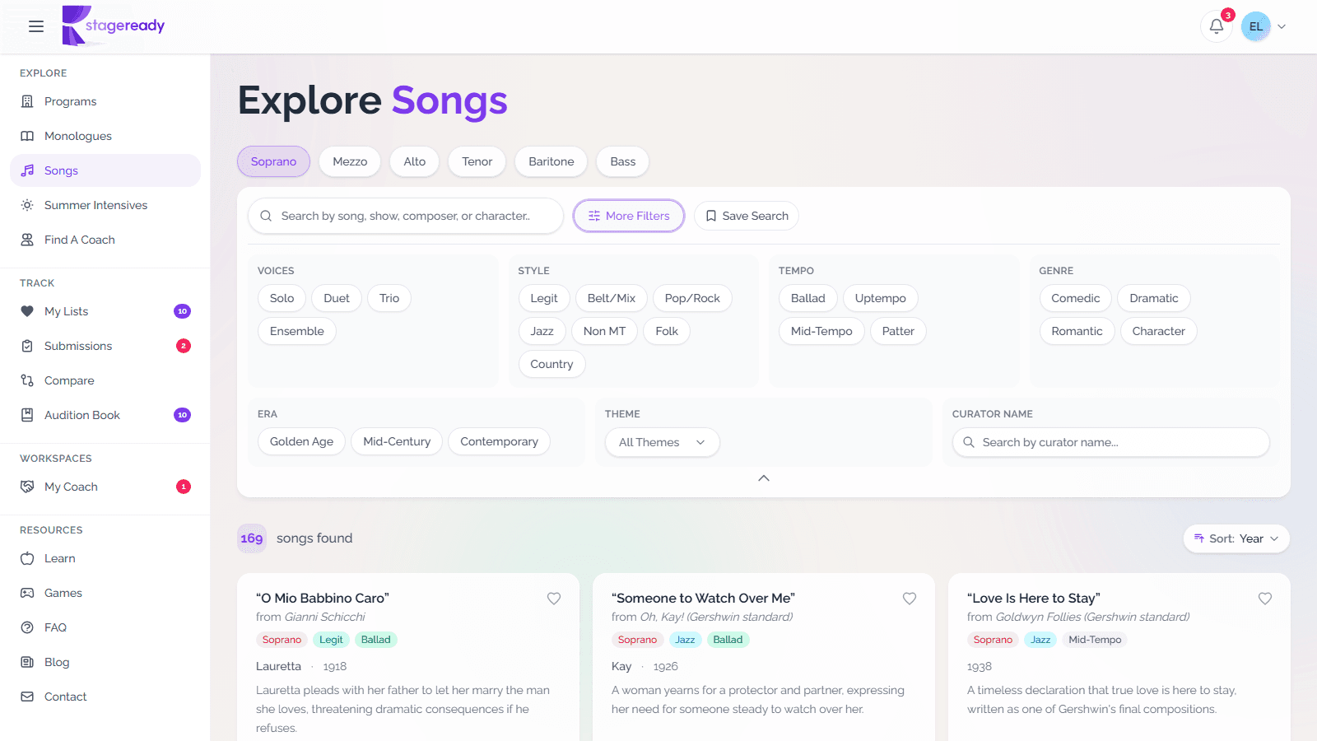Toggle the Trio voices filter
The width and height of the screenshot is (1317, 741).
tap(389, 298)
